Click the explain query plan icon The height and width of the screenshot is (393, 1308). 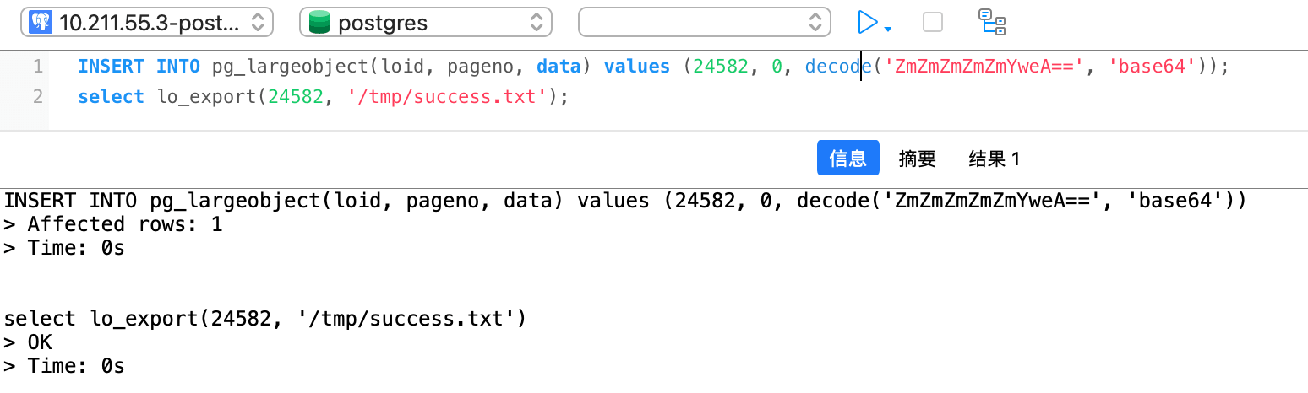(x=991, y=22)
